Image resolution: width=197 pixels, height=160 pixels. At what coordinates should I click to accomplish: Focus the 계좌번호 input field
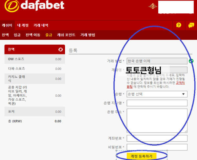(157, 138)
